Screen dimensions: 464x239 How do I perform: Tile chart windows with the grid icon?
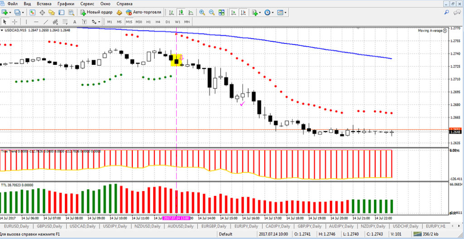coord(221,12)
